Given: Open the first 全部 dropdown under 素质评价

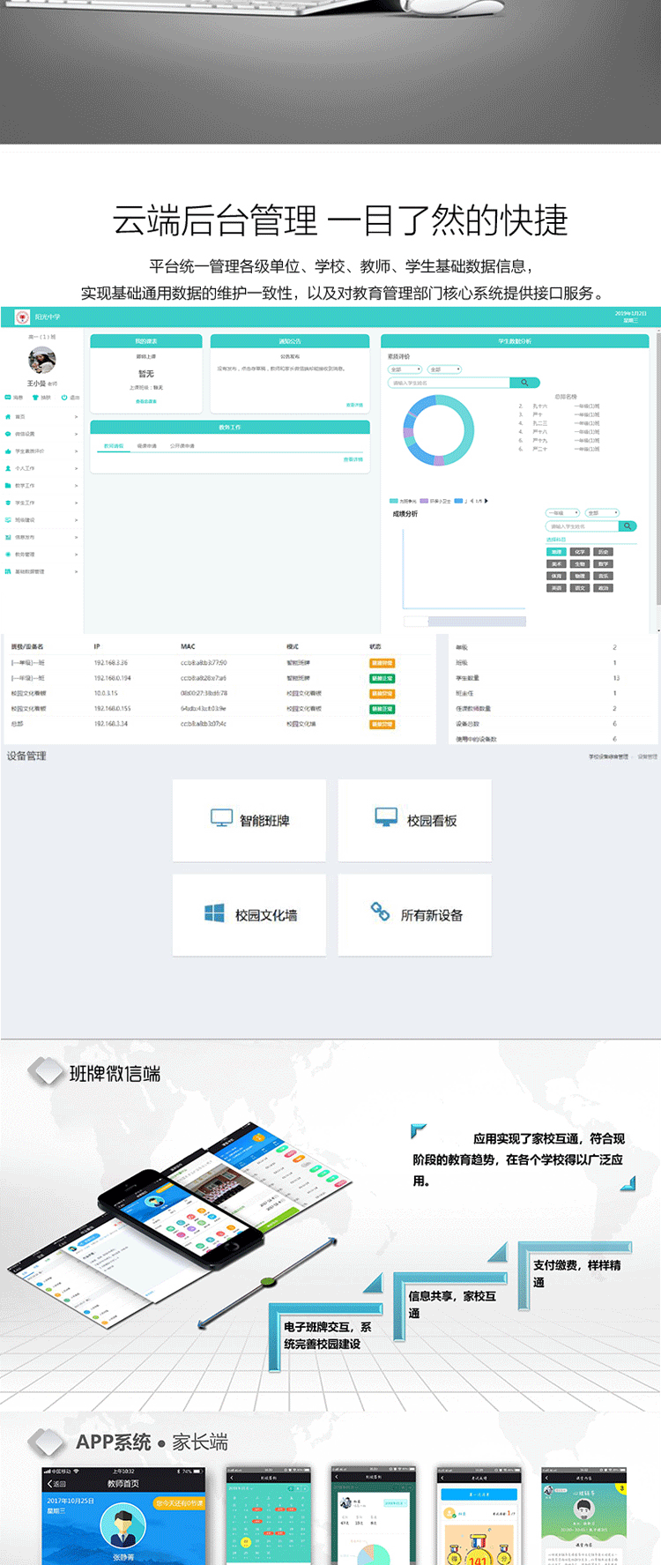Looking at the screenshot, I should (x=405, y=369).
